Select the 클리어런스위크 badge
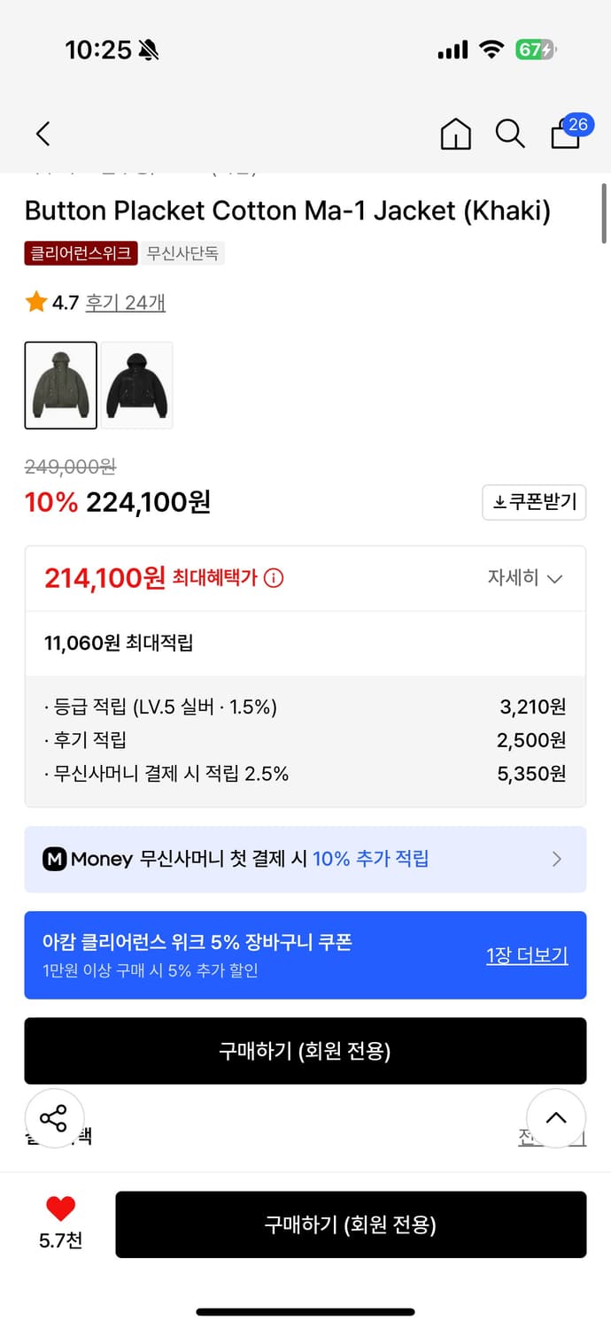 pyautogui.click(x=80, y=252)
